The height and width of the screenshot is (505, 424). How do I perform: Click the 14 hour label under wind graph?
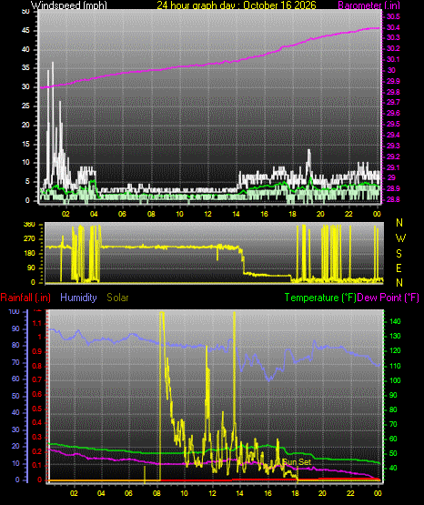point(236,214)
